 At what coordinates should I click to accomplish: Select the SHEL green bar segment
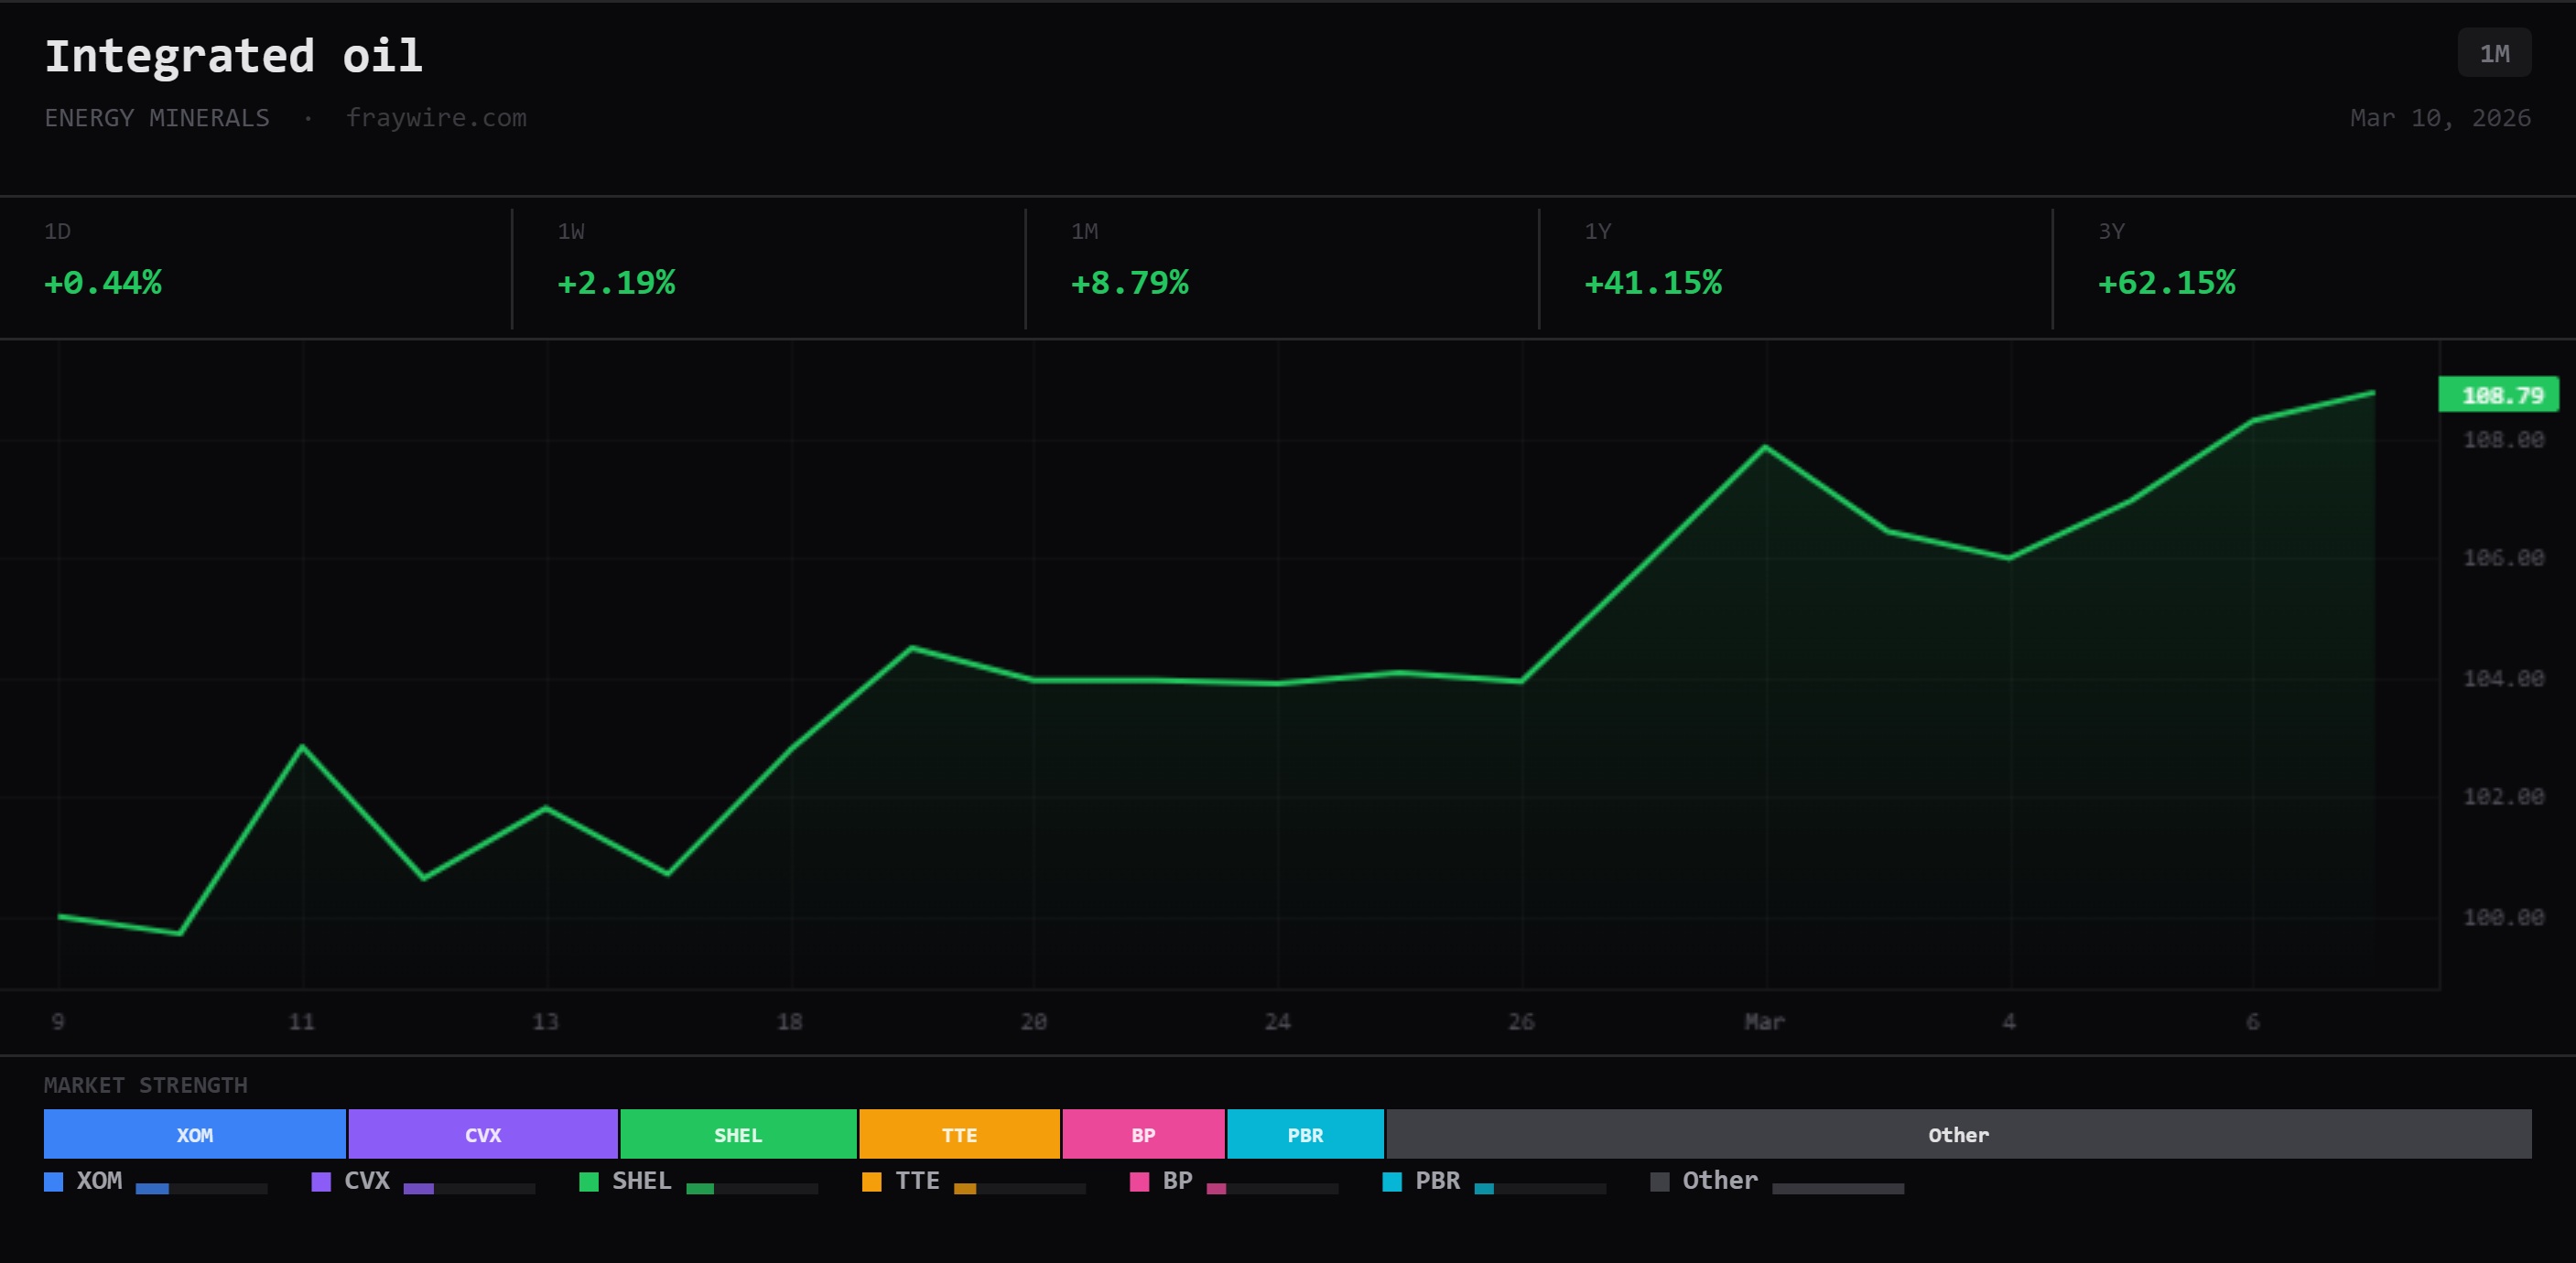(738, 1134)
